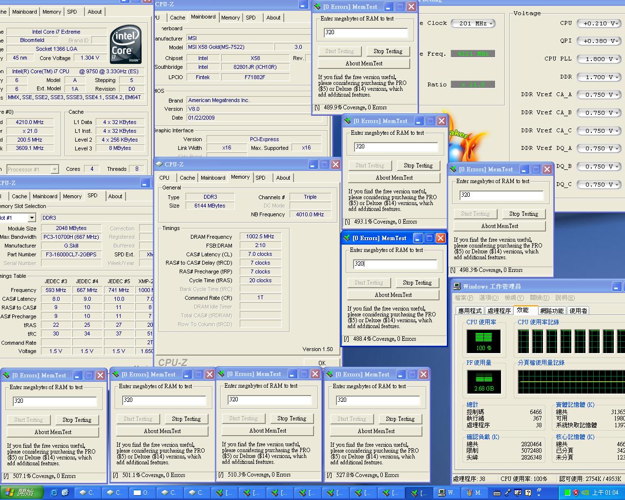Click the MemTest title icon in the 493.1% coverage window

click(x=348, y=121)
